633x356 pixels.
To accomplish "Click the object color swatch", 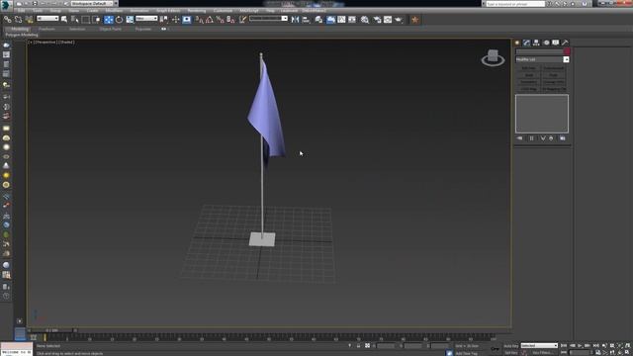I will pyautogui.click(x=567, y=51).
